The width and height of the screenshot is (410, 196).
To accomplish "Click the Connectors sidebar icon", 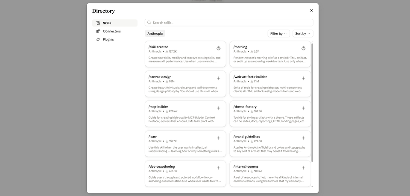I will [98, 31].
